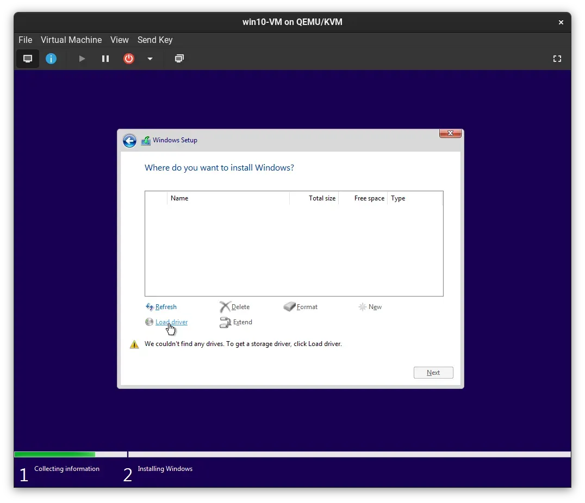Close the win10-VM window

561,22
